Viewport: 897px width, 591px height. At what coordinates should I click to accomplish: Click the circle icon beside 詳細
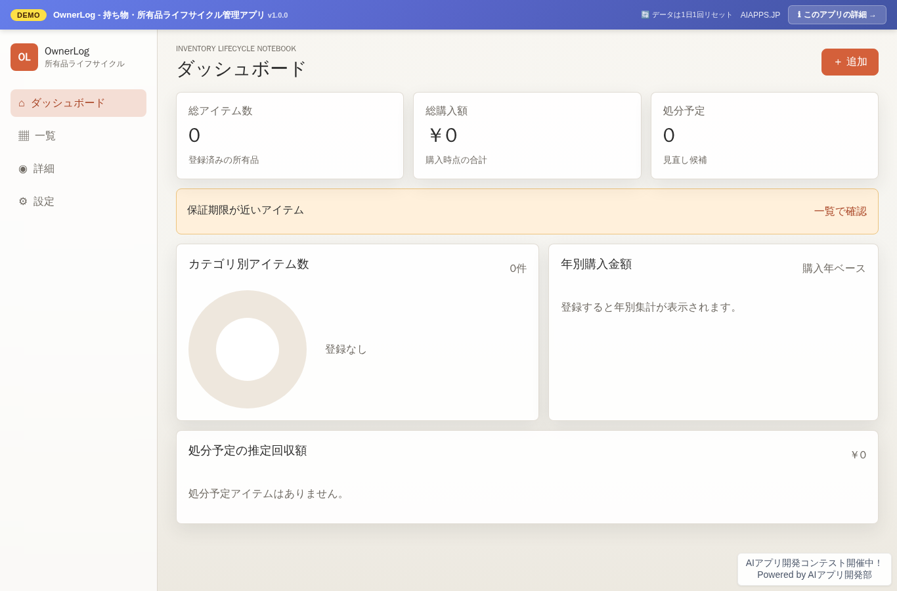pos(23,169)
